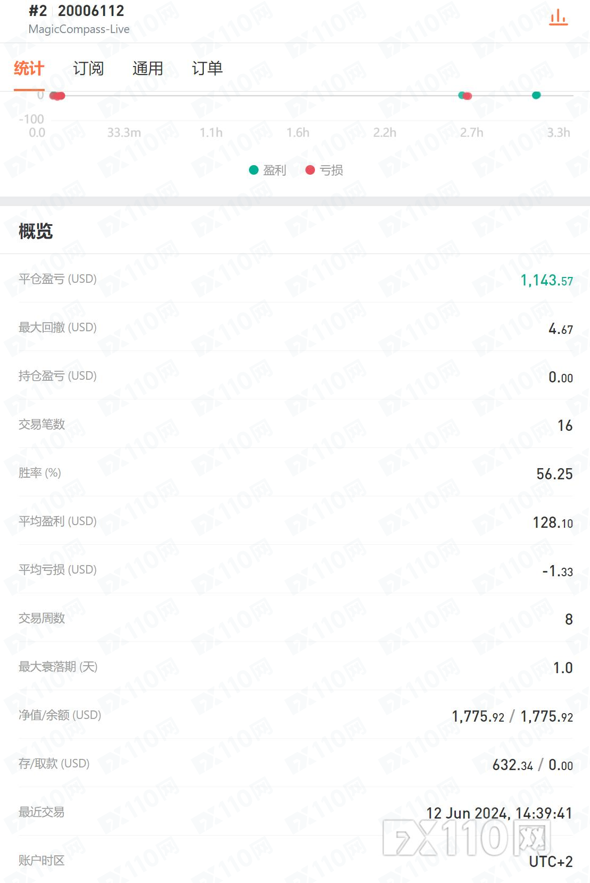Viewport: 590px width, 883px height.
Task: Click the 净值/余额 (USD) amounts
Action: [512, 716]
